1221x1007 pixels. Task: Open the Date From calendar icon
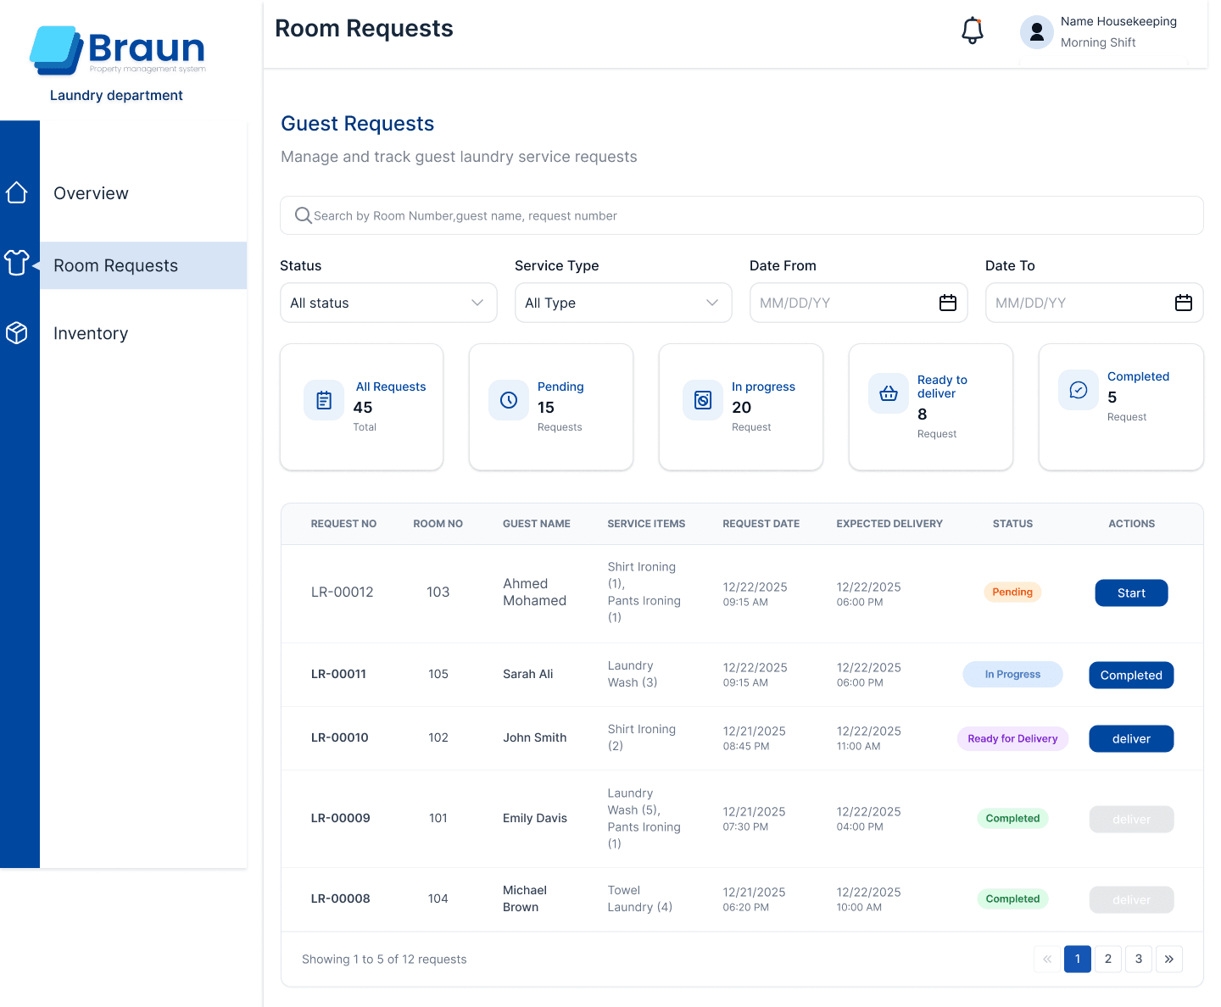[x=948, y=303]
